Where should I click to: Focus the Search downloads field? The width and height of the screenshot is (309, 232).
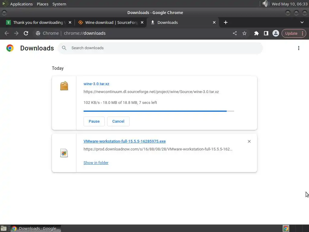[x=160, y=48]
